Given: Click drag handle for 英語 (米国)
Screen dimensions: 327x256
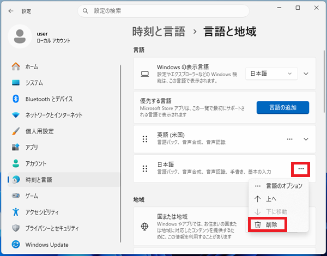Looking at the screenshot, I should point(145,139).
